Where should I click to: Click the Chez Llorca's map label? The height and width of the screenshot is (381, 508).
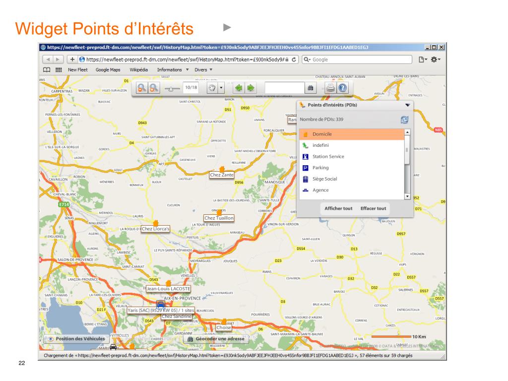coord(155,229)
